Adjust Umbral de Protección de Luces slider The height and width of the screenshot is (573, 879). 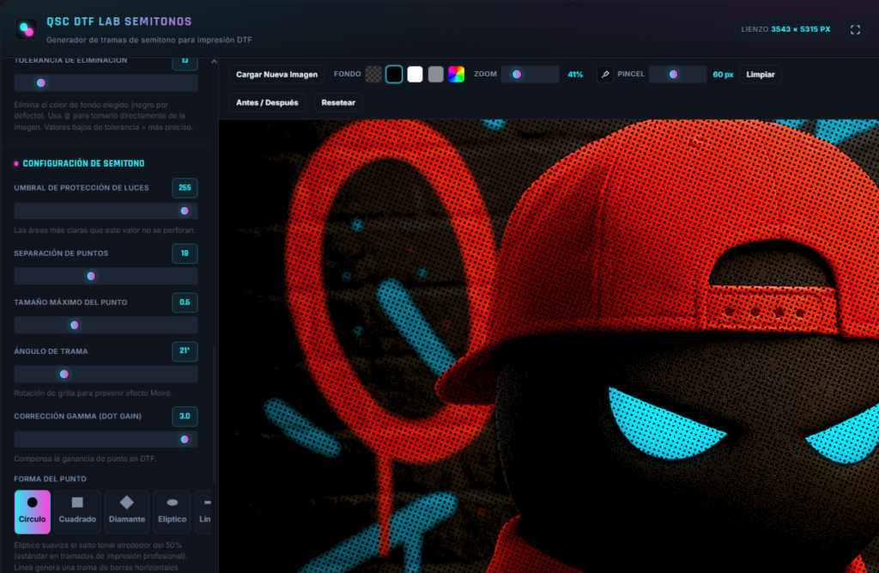[x=106, y=211]
